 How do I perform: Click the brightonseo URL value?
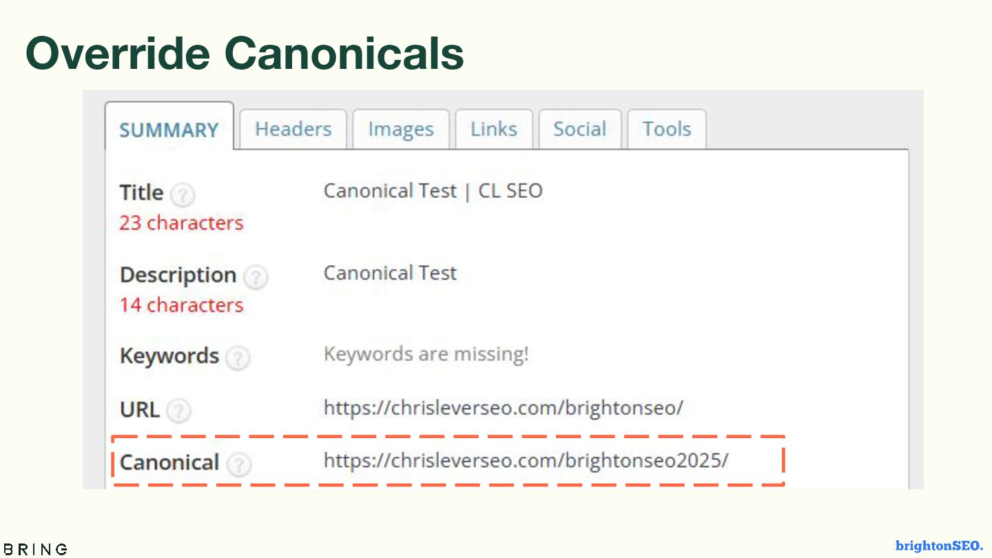pos(503,408)
